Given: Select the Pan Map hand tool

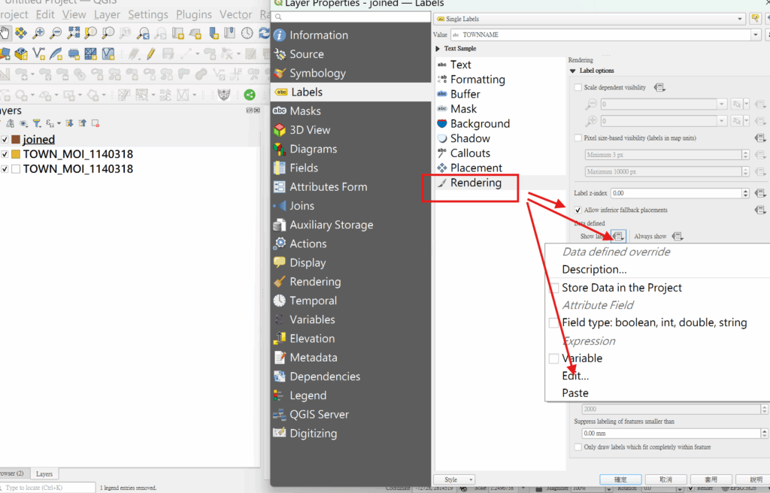Looking at the screenshot, I should (x=5, y=33).
